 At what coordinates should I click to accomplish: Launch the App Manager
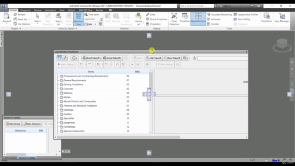(282, 18)
